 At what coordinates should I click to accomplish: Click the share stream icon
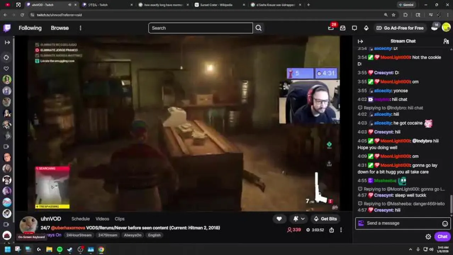click(331, 230)
